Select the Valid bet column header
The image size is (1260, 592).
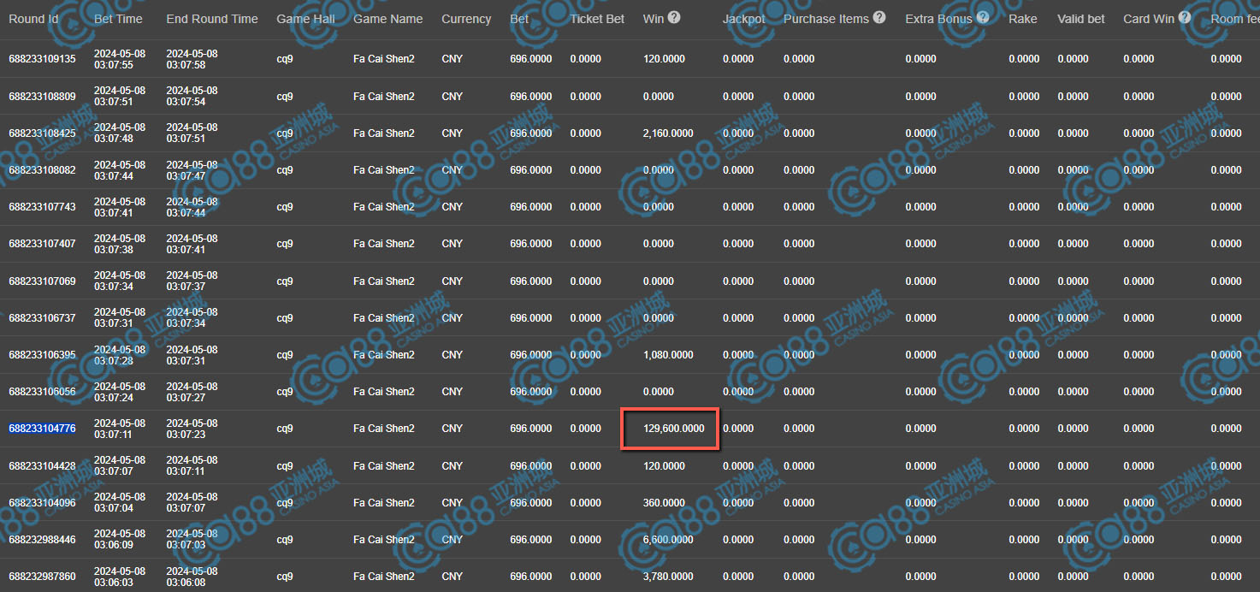(x=1081, y=19)
